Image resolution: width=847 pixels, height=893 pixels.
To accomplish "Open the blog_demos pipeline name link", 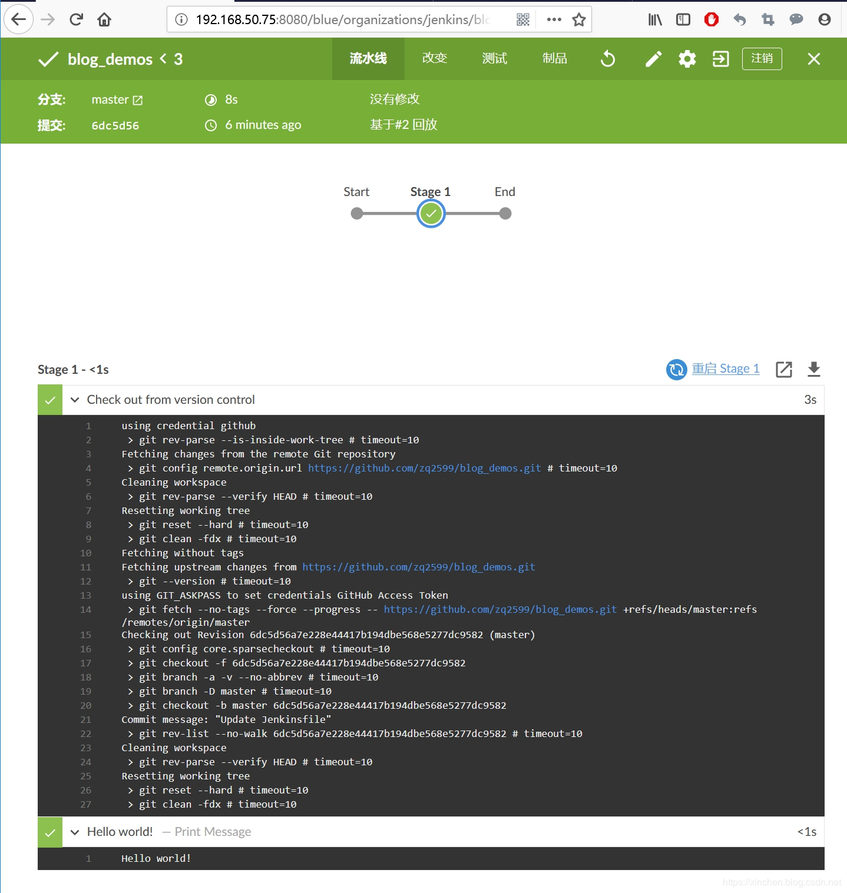I will [x=110, y=59].
